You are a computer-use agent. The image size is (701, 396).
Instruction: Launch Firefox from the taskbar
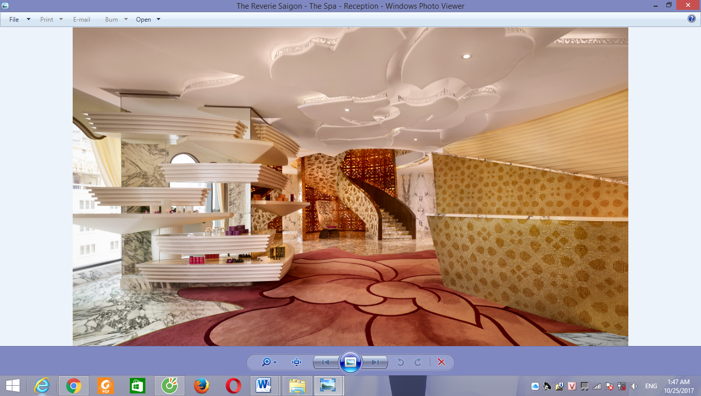point(202,386)
